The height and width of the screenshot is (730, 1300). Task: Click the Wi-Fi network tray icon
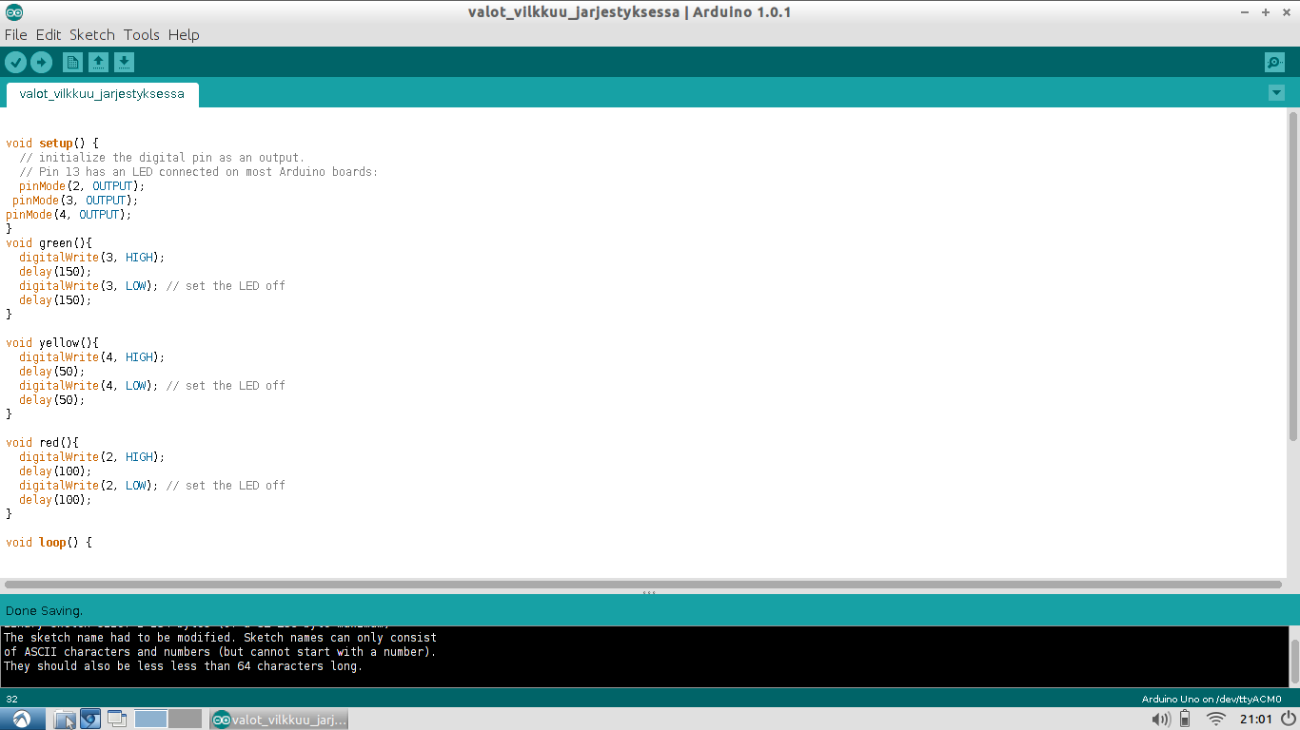pyautogui.click(x=1216, y=720)
